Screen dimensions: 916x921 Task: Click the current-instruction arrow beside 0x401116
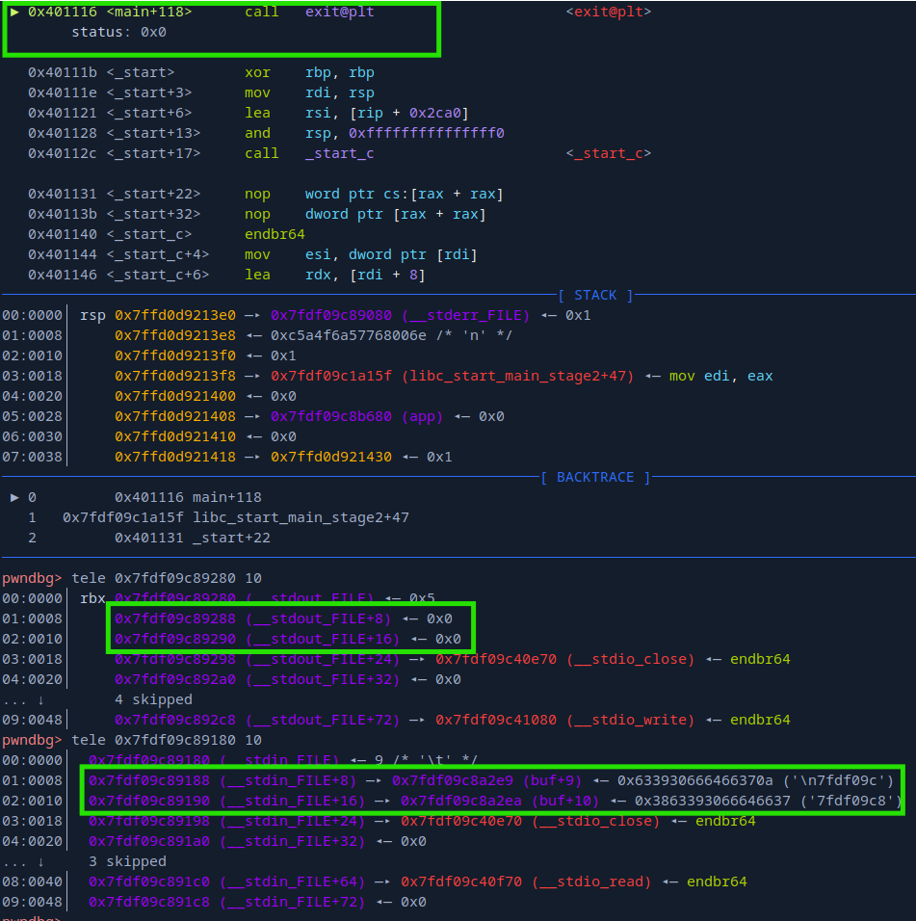tap(15, 12)
